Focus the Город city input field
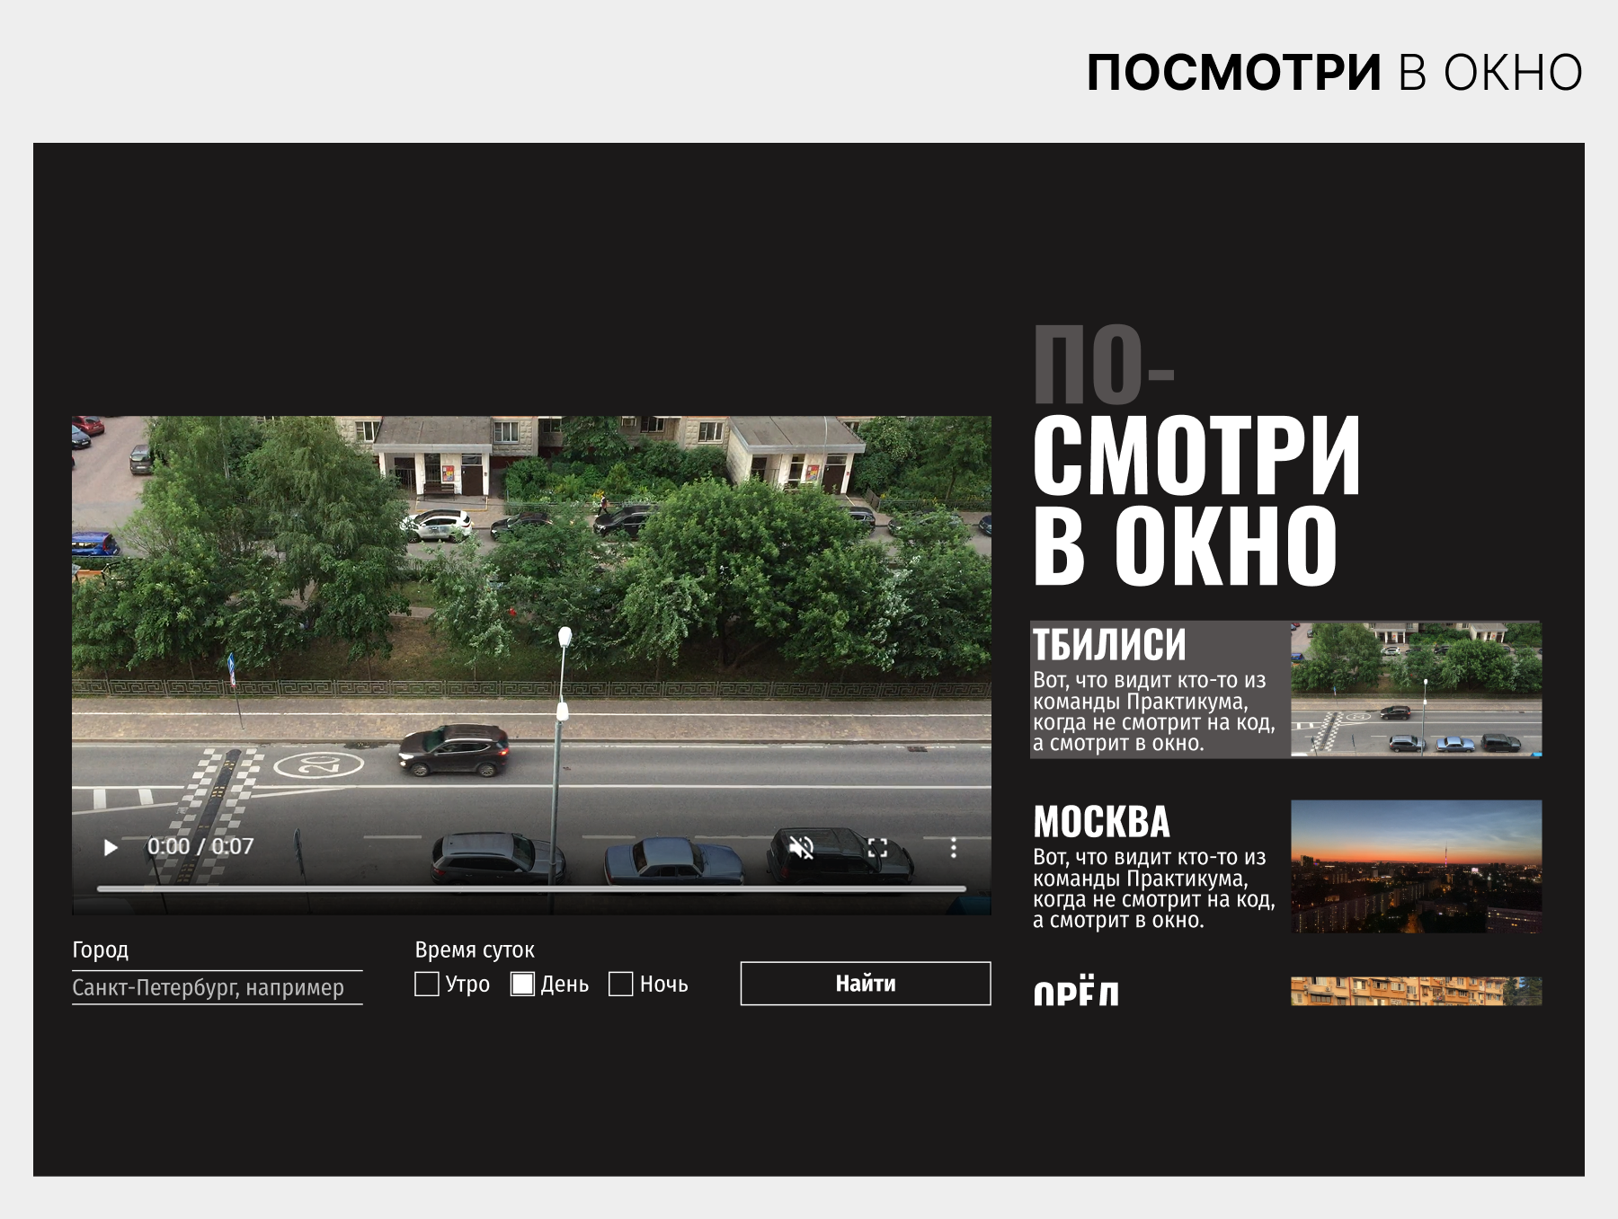This screenshot has width=1618, height=1219. (x=217, y=987)
